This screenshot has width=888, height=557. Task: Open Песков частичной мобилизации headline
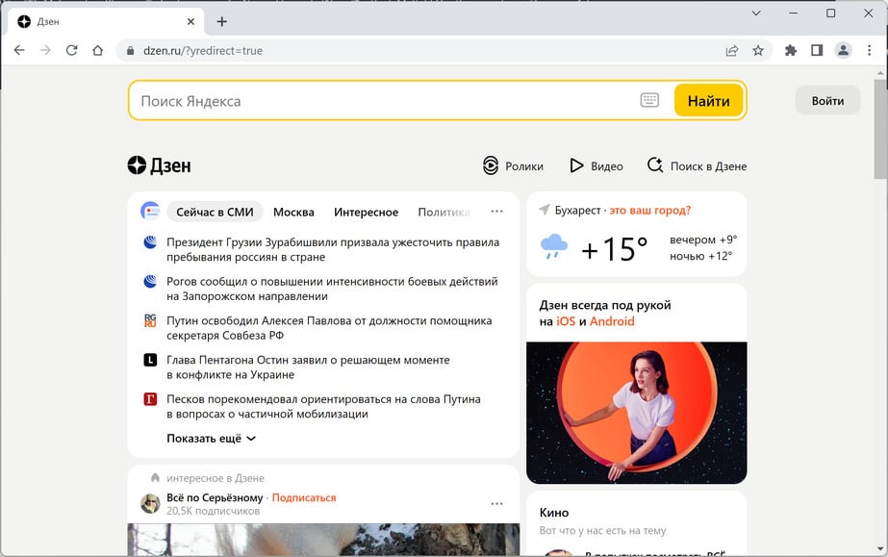(323, 406)
